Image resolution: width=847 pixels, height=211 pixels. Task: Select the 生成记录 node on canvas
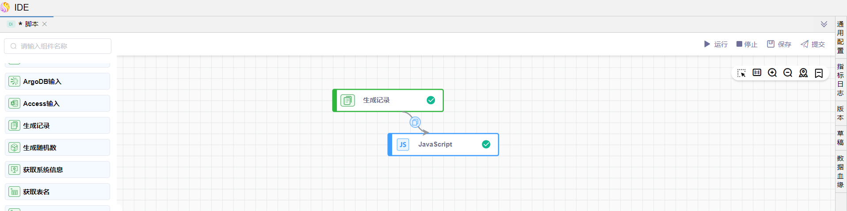[x=388, y=101]
